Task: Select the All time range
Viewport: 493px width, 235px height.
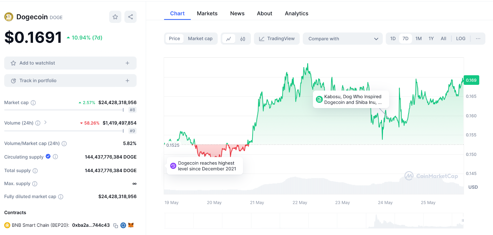Action: tap(443, 39)
